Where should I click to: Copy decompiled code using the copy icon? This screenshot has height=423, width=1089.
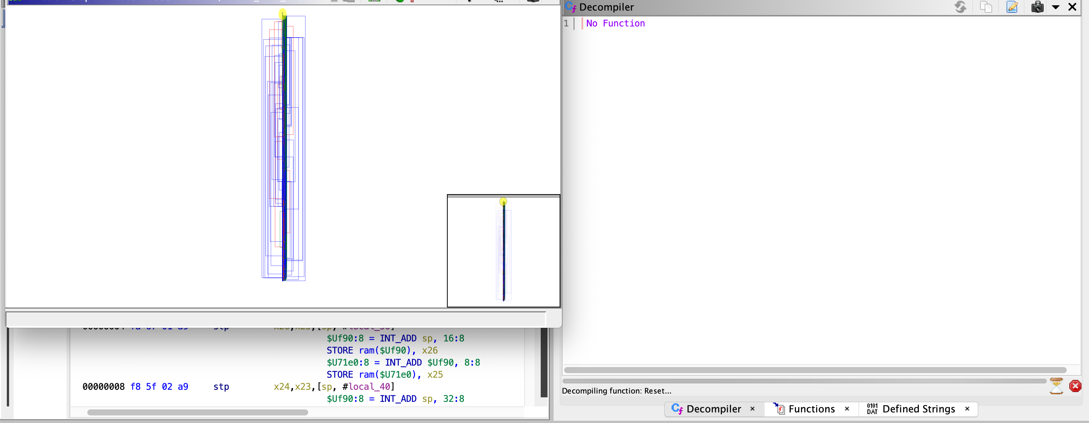click(x=986, y=7)
